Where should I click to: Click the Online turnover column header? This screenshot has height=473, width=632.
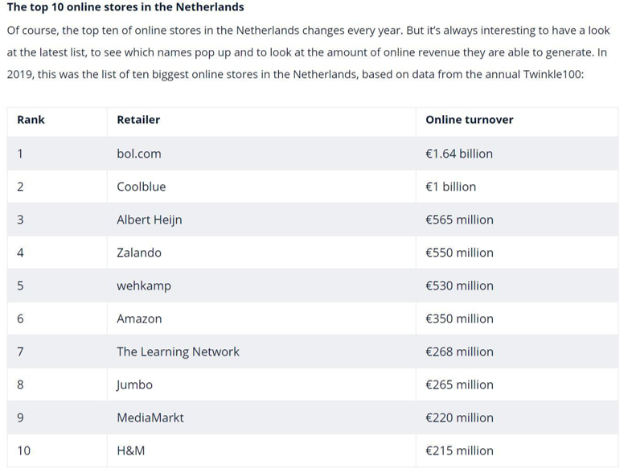pos(469,120)
